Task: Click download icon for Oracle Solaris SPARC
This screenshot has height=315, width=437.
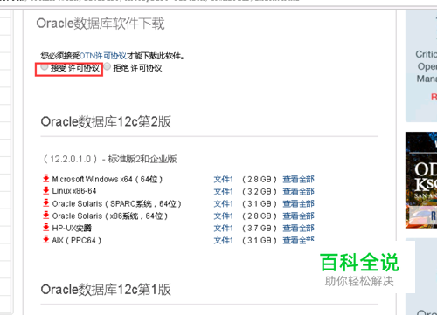Action: point(45,202)
